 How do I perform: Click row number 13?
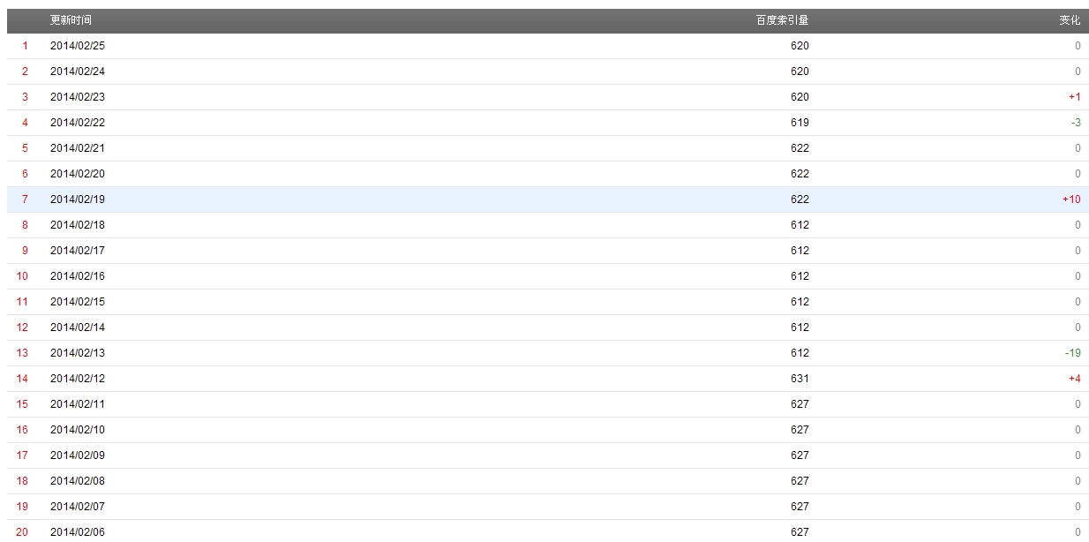[x=22, y=353]
